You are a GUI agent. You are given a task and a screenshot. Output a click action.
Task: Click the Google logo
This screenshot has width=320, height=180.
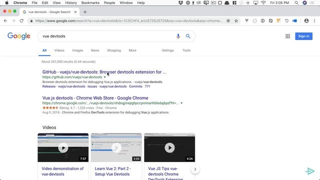(x=19, y=36)
